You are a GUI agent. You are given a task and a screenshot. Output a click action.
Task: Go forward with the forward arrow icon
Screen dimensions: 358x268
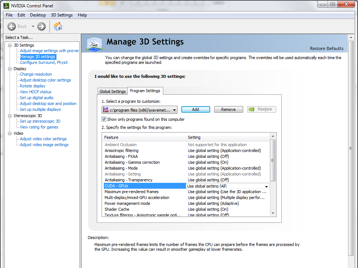(41, 26)
